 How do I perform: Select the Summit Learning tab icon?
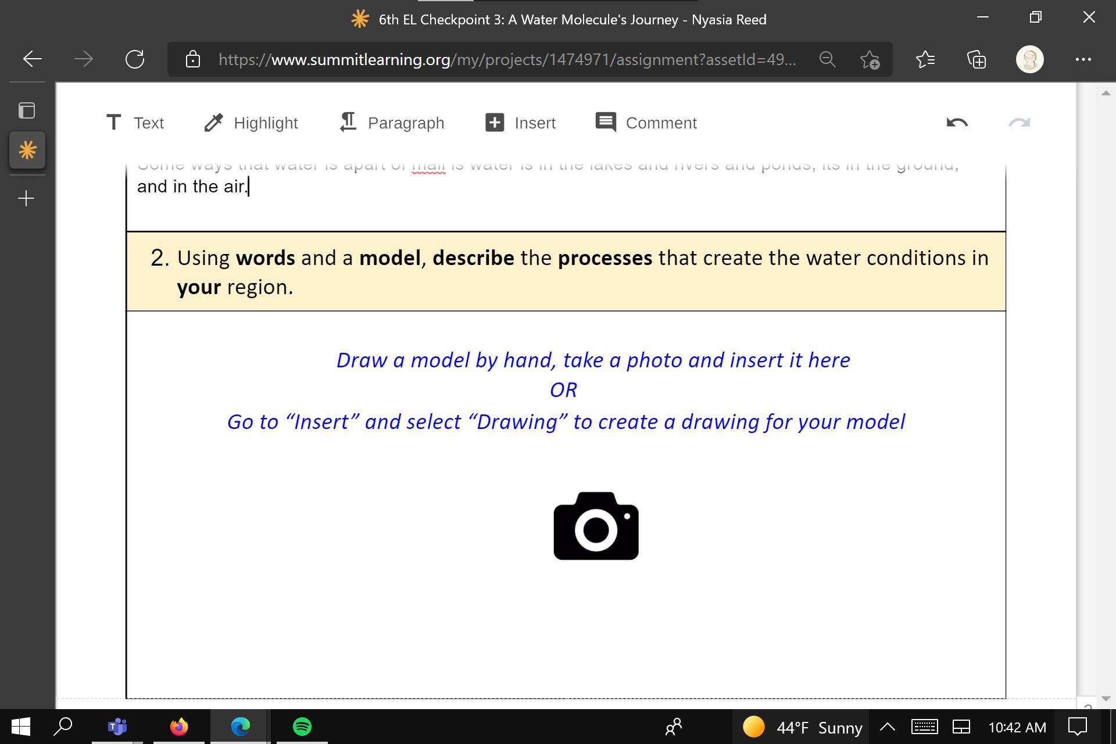pos(27,151)
